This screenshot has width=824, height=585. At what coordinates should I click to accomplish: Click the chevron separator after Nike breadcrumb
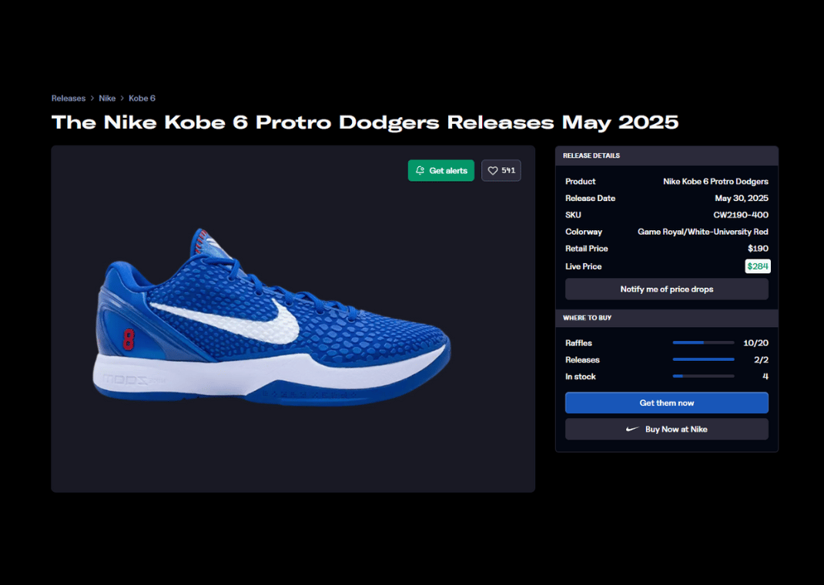[122, 99]
